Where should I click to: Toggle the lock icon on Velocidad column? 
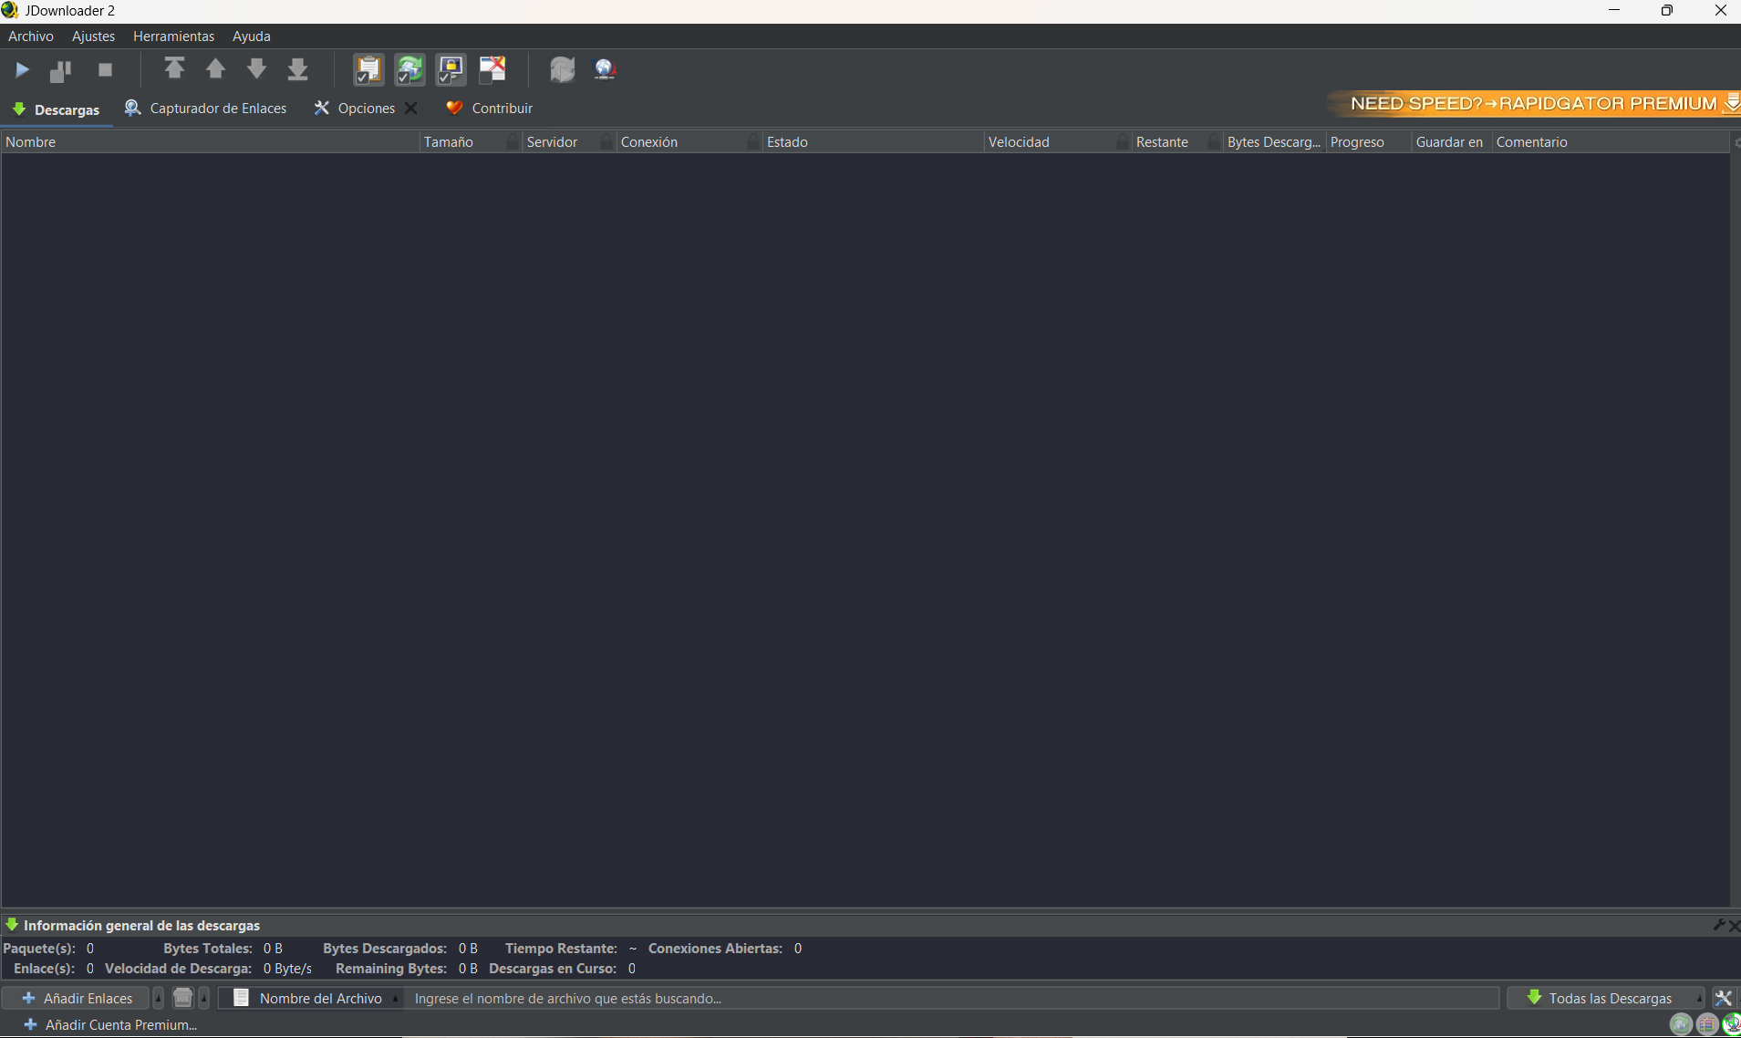(x=1122, y=142)
